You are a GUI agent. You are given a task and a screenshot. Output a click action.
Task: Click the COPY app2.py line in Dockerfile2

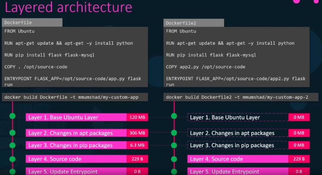(206, 67)
